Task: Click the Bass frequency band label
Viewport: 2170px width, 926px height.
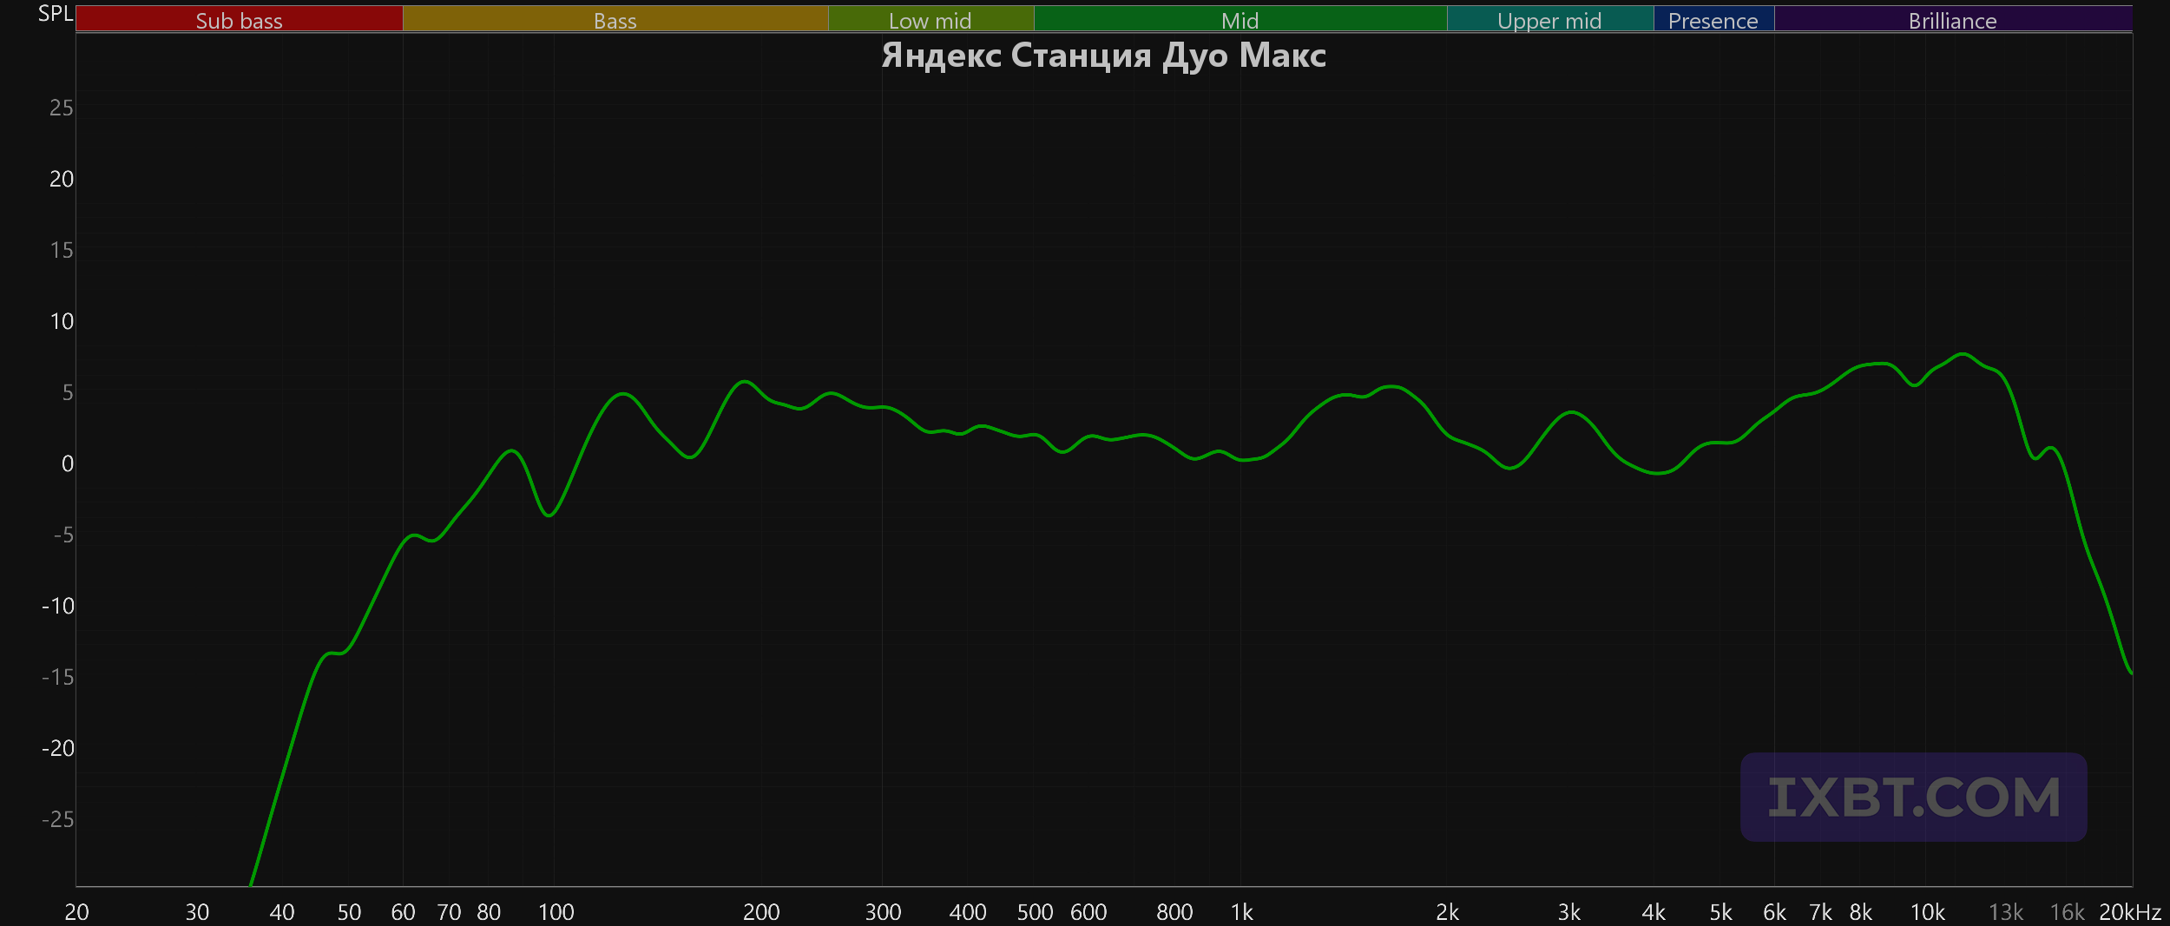Action: coord(615,20)
